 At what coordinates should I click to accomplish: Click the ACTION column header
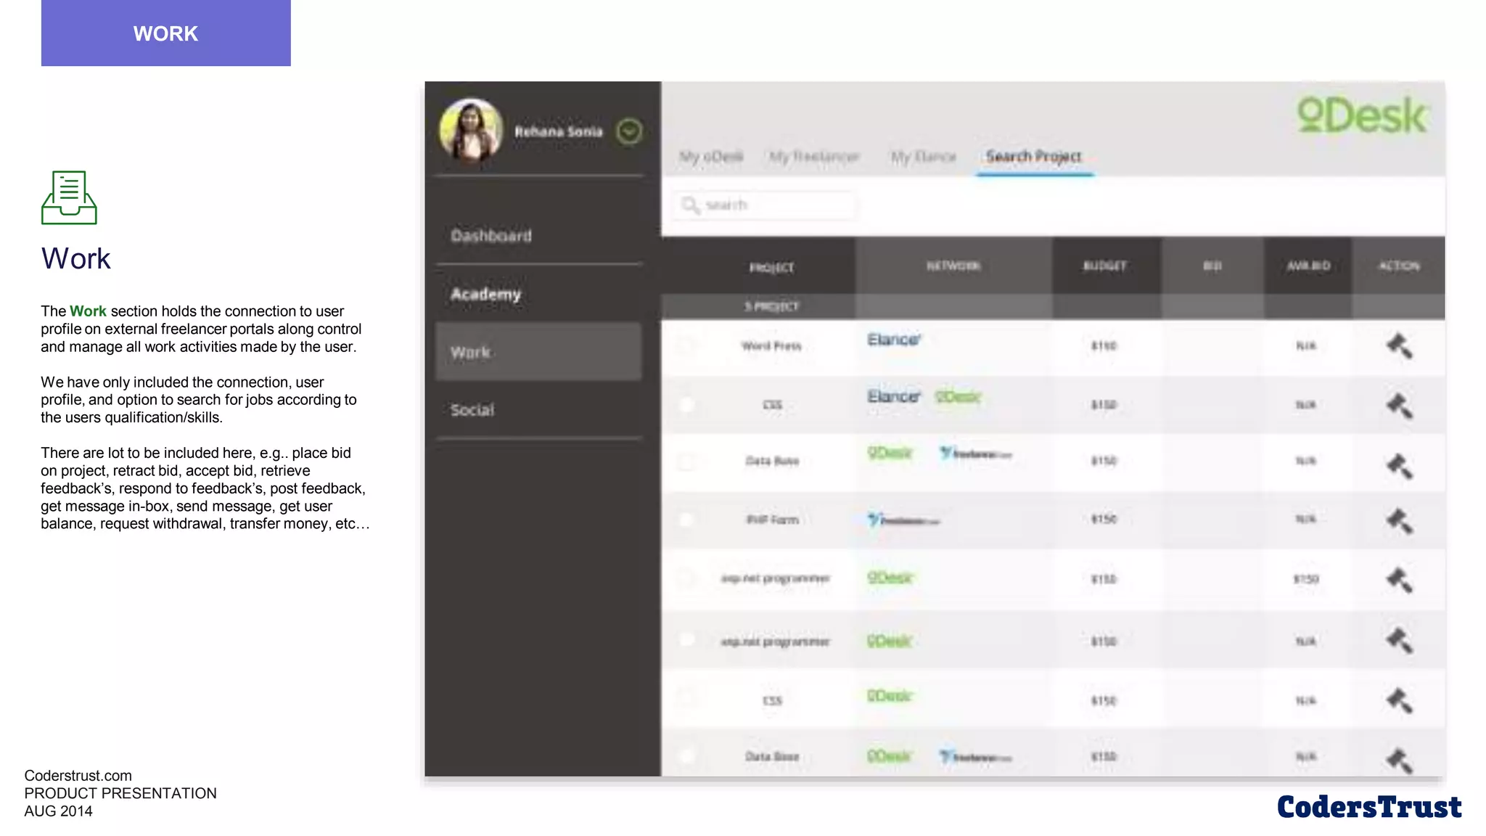point(1399,266)
